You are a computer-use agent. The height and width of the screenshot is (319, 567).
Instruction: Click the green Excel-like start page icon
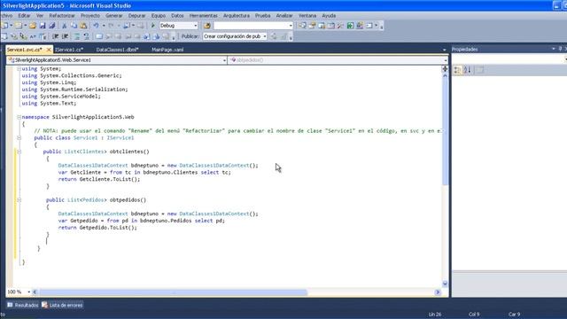click(x=350, y=26)
